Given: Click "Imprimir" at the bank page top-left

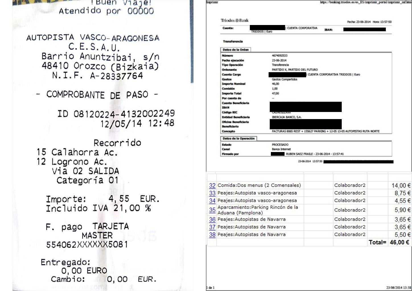Looking at the screenshot, I should [212, 2].
